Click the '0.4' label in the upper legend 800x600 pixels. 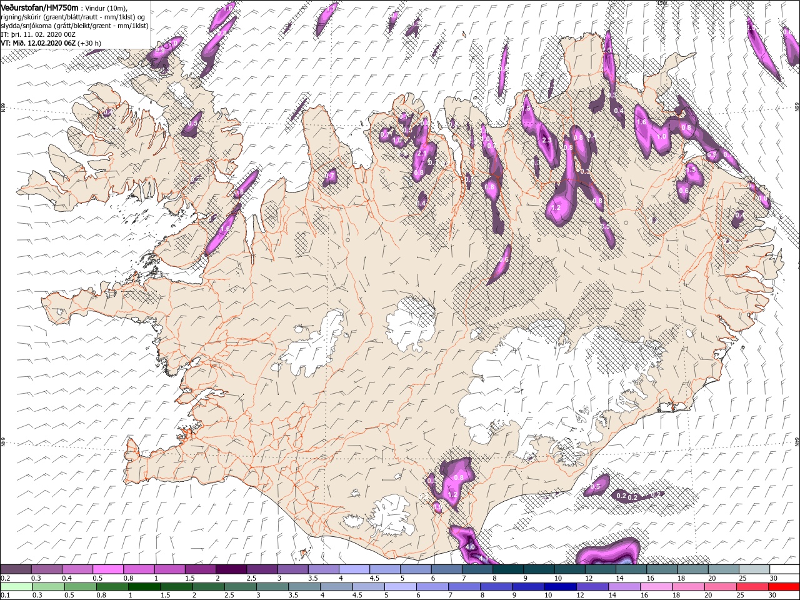67,578
